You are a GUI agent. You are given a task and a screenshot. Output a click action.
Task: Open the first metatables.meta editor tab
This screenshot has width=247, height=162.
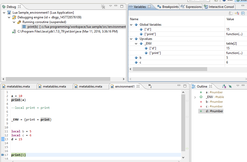[18, 87]
